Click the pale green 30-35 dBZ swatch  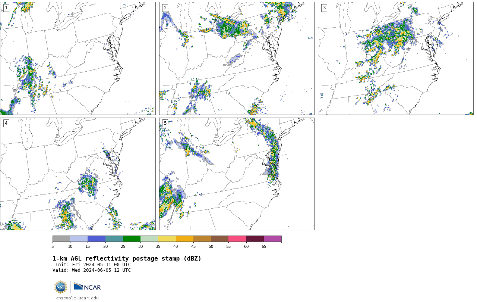tap(149, 239)
